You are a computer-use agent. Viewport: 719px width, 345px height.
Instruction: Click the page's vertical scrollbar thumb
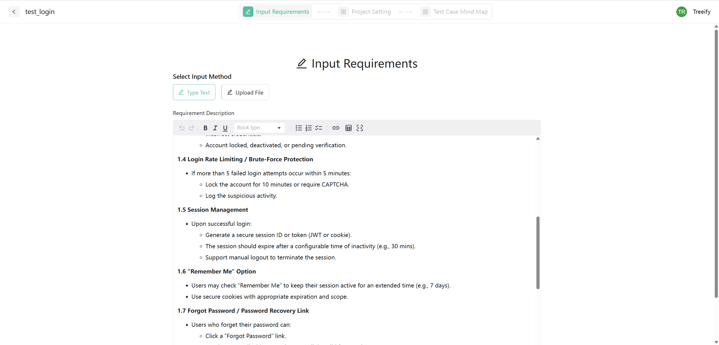716,164
